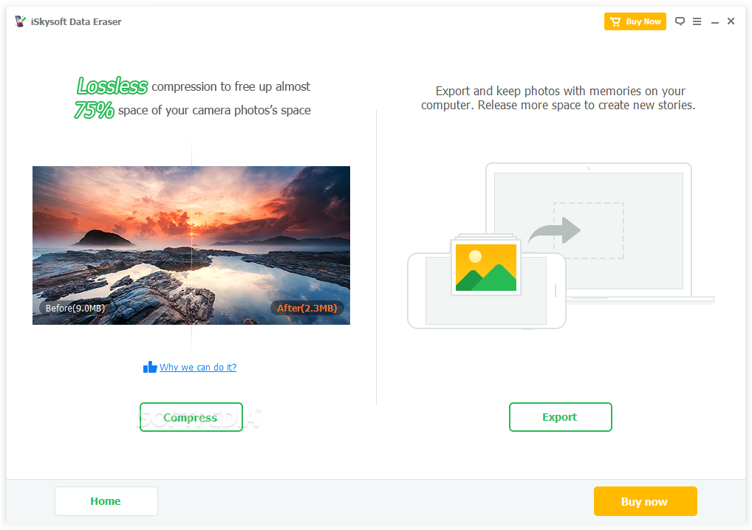Click the After(2.3MB) label
The height and width of the screenshot is (530, 752).
[307, 308]
